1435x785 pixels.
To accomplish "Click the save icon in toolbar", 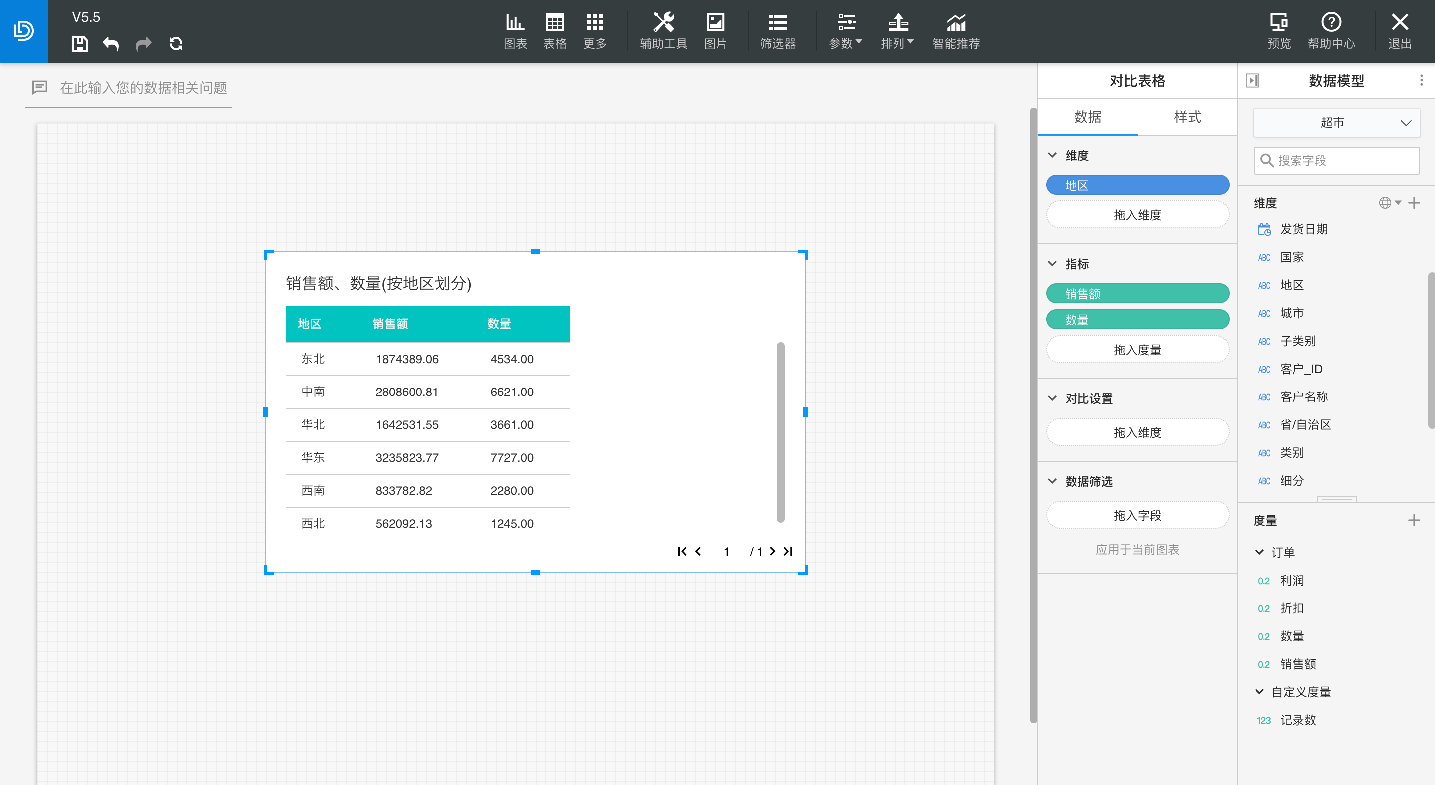I will click(x=80, y=43).
